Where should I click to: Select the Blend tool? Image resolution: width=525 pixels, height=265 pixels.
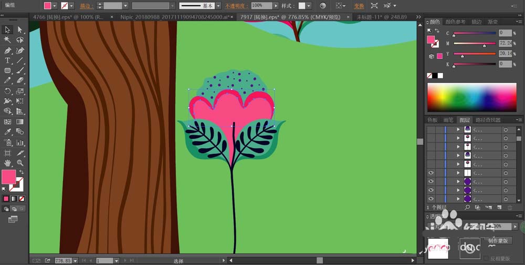tap(20, 132)
